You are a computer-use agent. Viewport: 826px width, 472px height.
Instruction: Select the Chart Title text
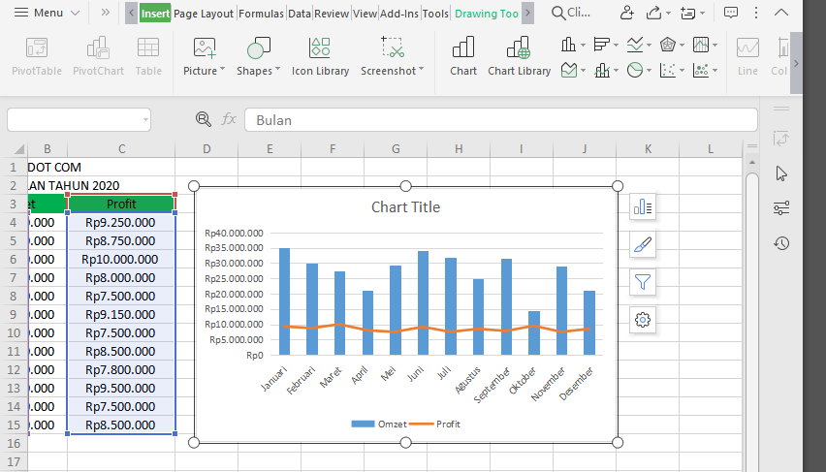click(x=405, y=207)
